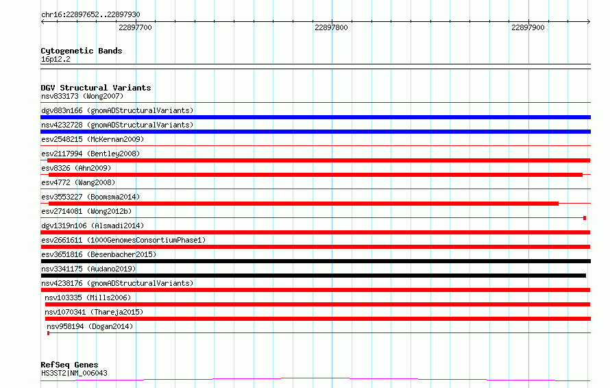Screen dimensions: 610x388
Task: Select variant dgv883n166 (gnomADStructuralVariants)
Action: pos(117,110)
